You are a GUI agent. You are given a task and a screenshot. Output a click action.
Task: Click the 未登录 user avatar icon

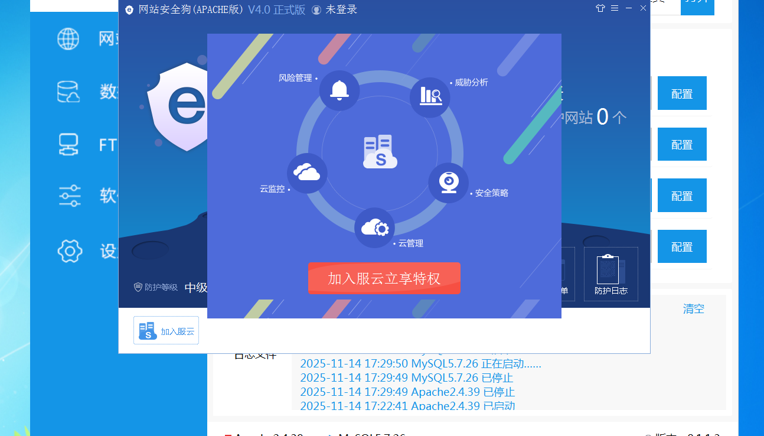point(316,10)
